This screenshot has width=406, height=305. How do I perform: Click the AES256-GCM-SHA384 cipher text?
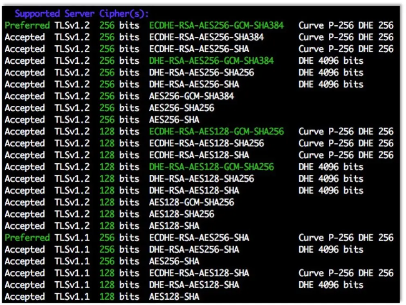coord(191,96)
